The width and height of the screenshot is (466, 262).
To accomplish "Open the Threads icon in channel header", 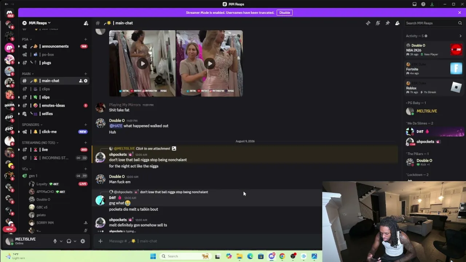I will click(x=368, y=23).
